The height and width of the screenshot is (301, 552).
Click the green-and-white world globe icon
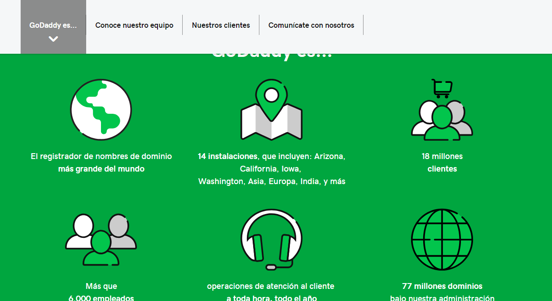101,109
